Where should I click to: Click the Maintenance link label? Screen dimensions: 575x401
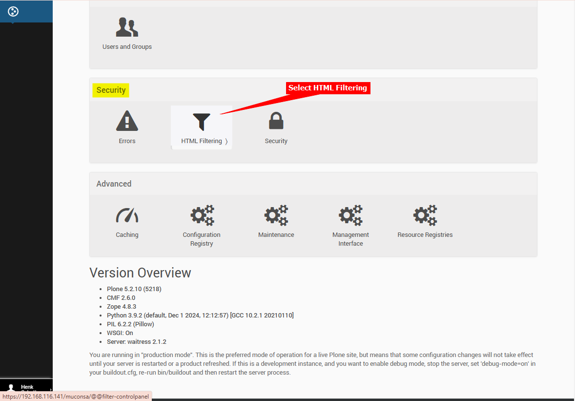[x=276, y=235]
